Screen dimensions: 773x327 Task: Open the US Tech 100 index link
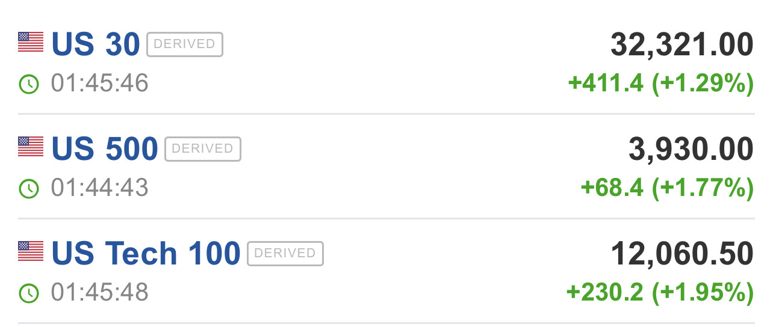146,254
